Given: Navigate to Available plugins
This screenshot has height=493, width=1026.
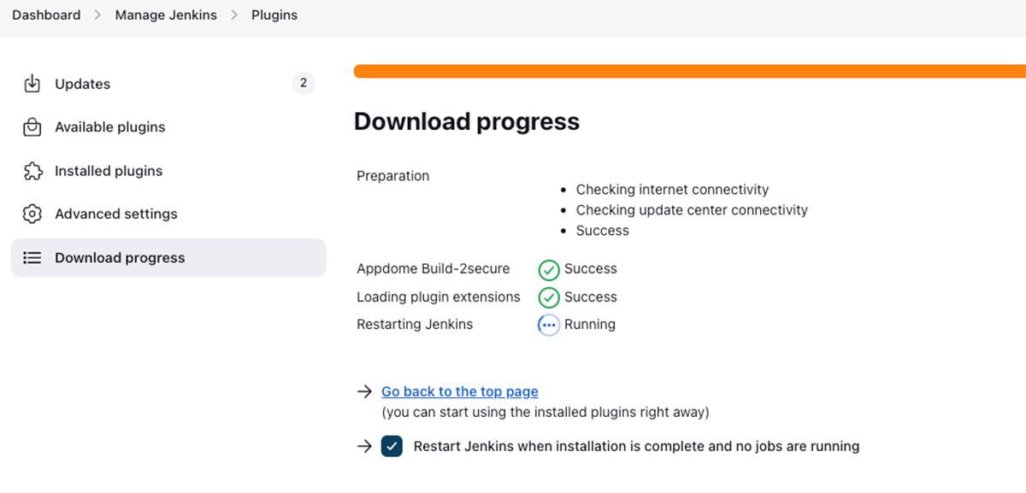Looking at the screenshot, I should point(109,126).
